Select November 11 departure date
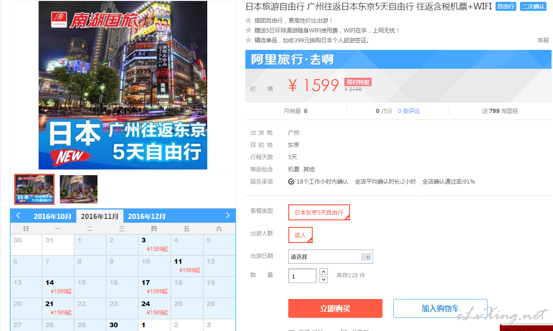Viewport: 553px width, 331px height. (187, 266)
